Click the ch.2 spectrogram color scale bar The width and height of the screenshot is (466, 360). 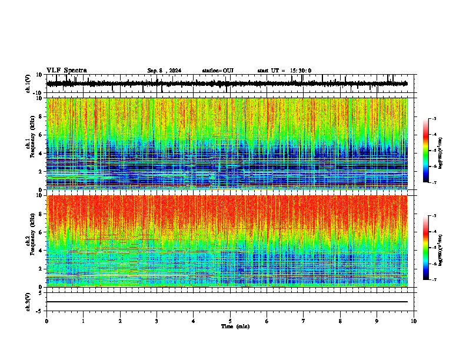426,248
